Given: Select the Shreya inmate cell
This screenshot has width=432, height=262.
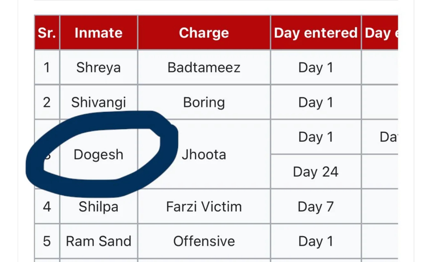Looking at the screenshot, I should [x=99, y=68].
